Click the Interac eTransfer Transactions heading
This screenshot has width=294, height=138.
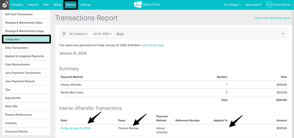90,108
